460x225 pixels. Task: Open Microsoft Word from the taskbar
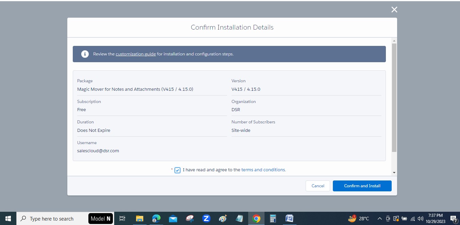pyautogui.click(x=289, y=219)
